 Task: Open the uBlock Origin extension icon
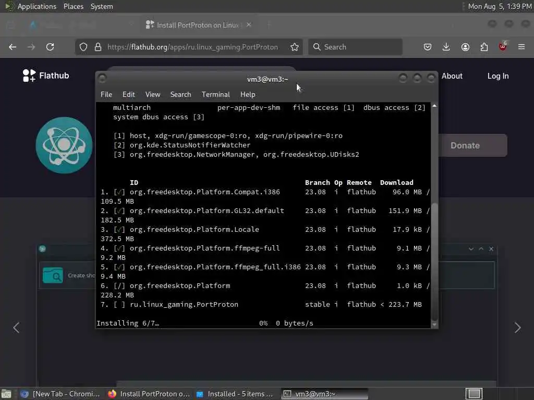503,46
